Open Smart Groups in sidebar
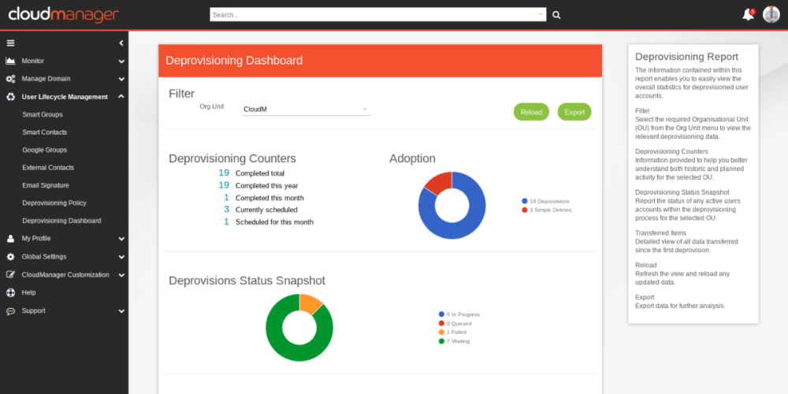The image size is (788, 394). [43, 114]
